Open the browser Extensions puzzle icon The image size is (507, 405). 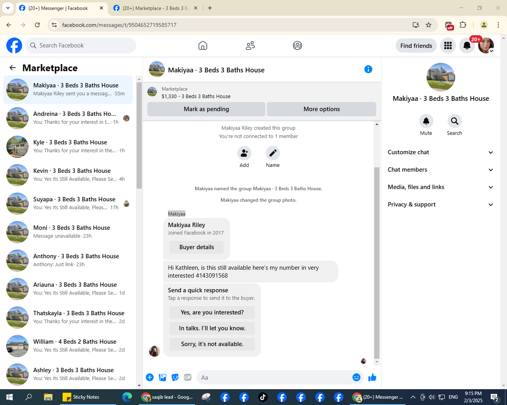463,25
